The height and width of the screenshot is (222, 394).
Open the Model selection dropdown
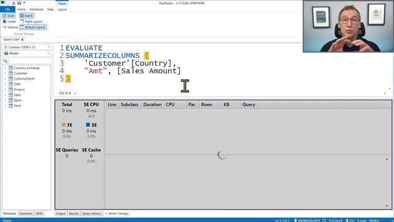(26, 54)
